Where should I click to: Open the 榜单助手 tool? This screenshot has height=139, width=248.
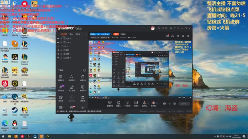[x=83, y=88]
